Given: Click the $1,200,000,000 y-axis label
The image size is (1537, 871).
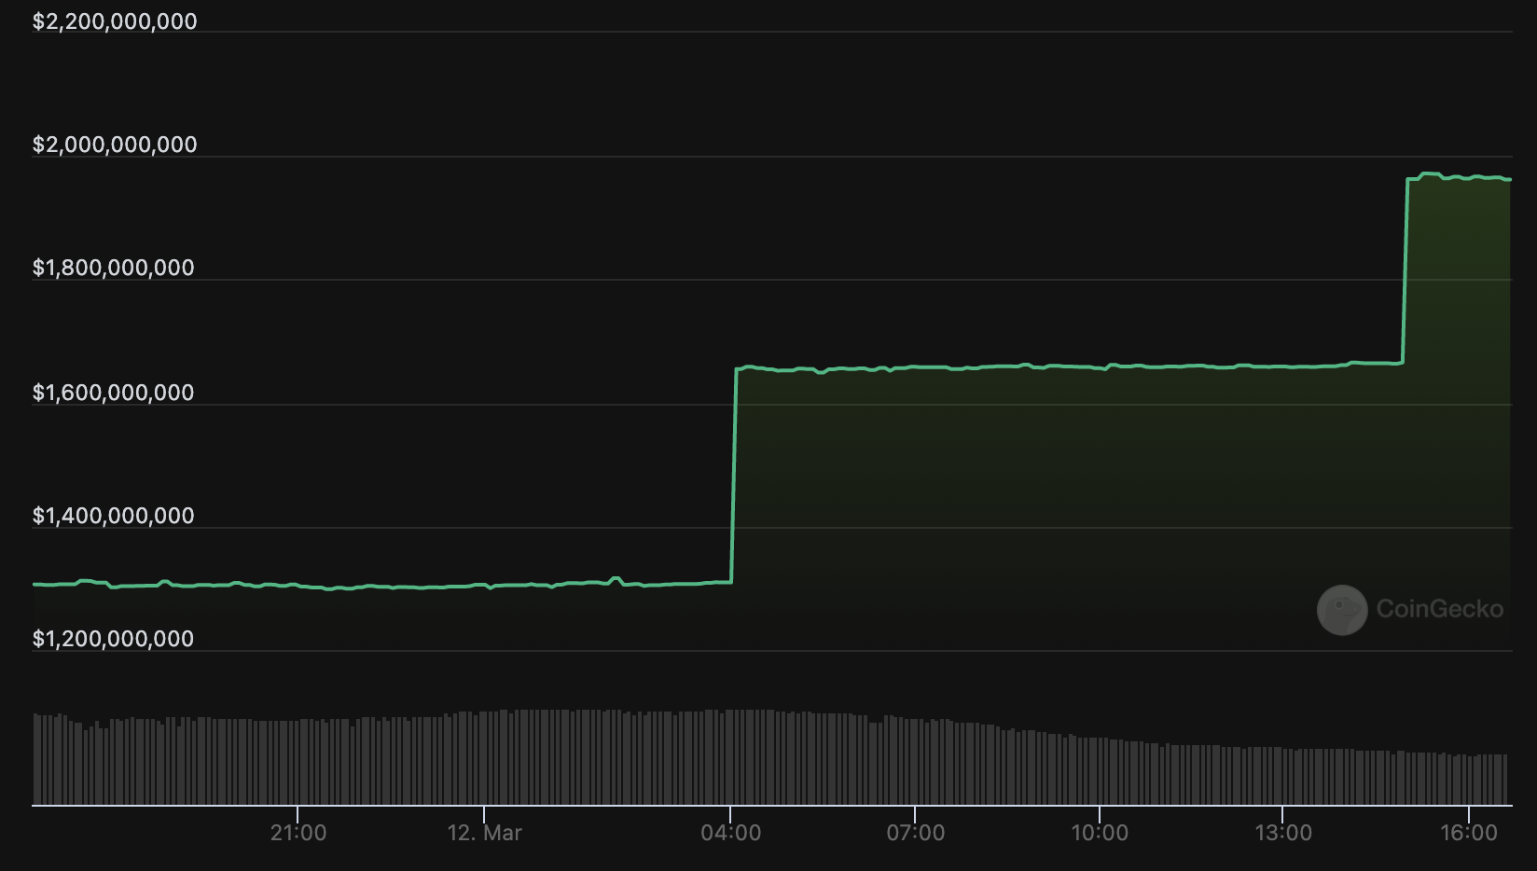Looking at the screenshot, I should (114, 639).
